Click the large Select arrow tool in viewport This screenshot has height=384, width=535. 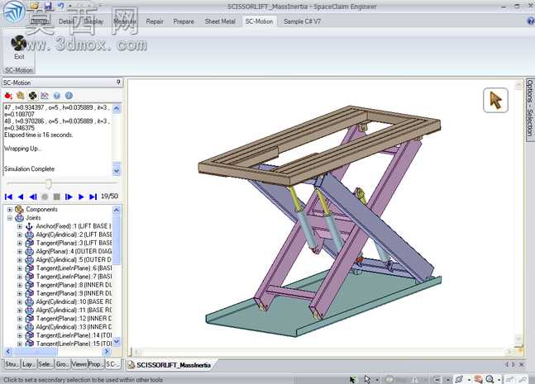click(x=495, y=100)
